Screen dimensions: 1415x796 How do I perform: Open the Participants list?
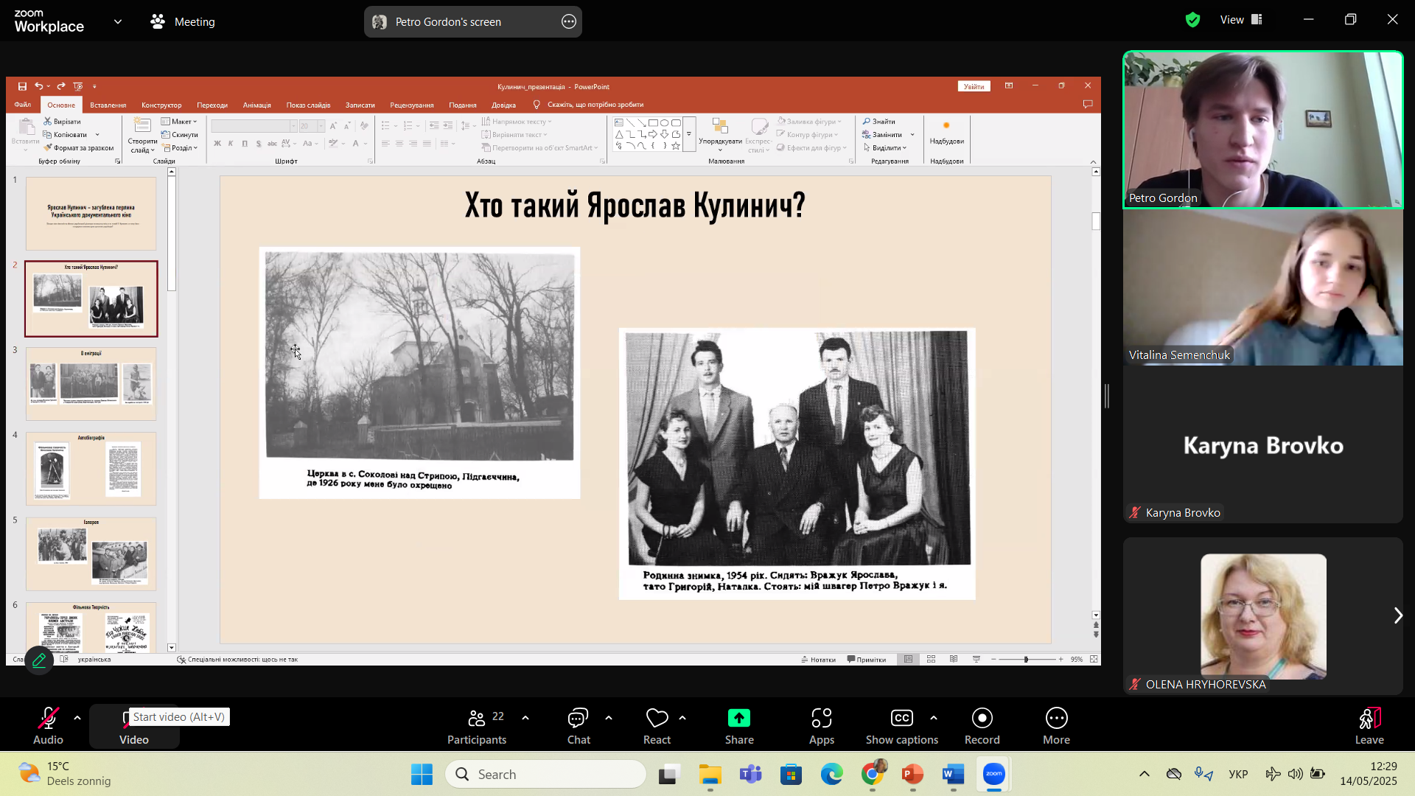tap(477, 726)
